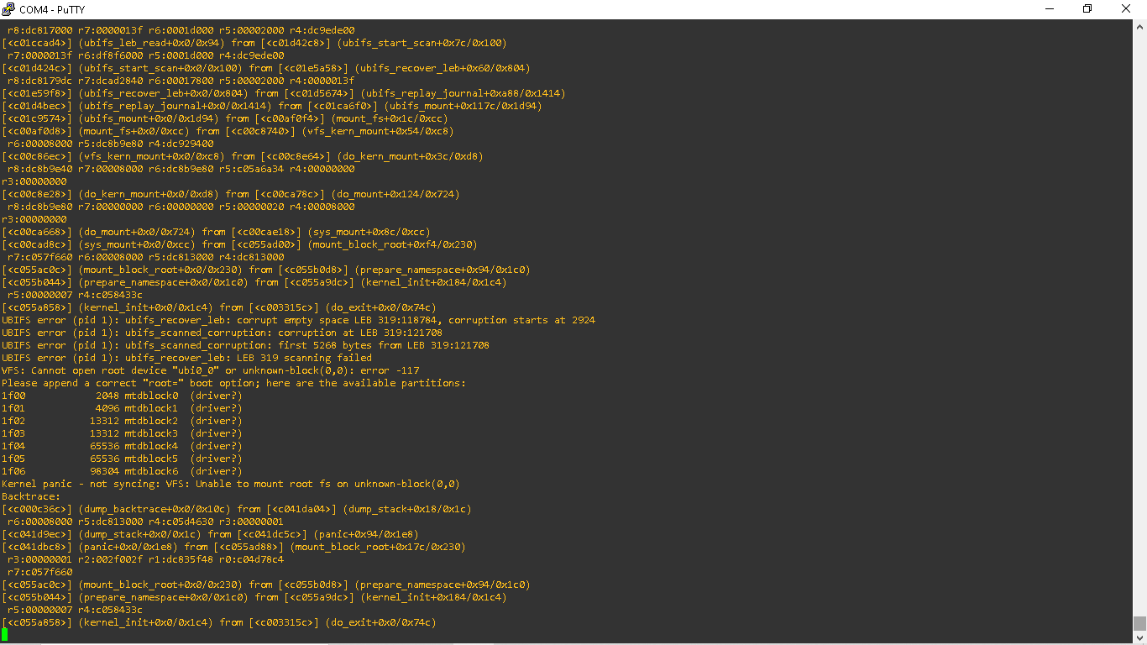Click the "LEB 319 scanning failed" error line
Image resolution: width=1147 pixels, height=645 pixels.
[186, 358]
